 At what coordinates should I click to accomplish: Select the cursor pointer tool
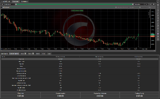(x=158, y=2)
